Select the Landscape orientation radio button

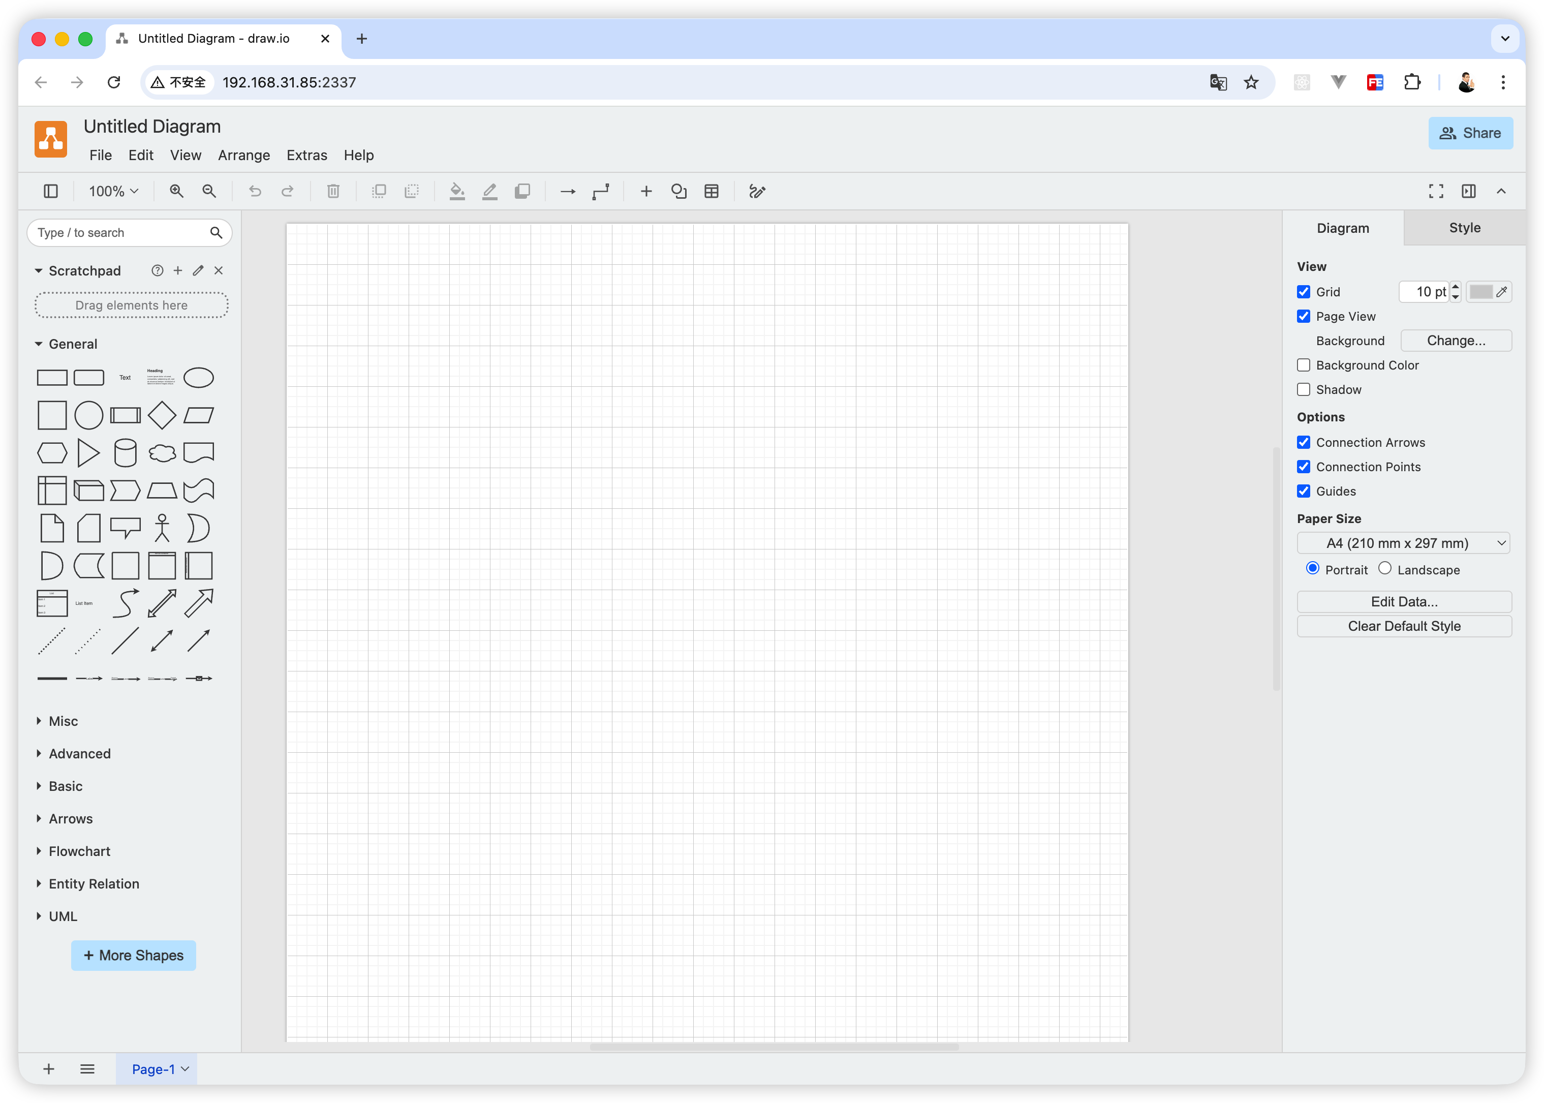[1384, 568]
